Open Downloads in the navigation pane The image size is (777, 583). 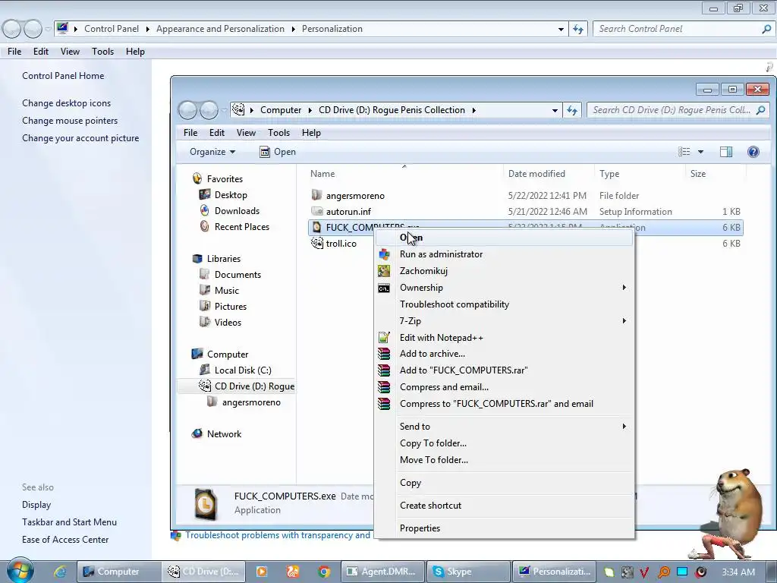(237, 211)
